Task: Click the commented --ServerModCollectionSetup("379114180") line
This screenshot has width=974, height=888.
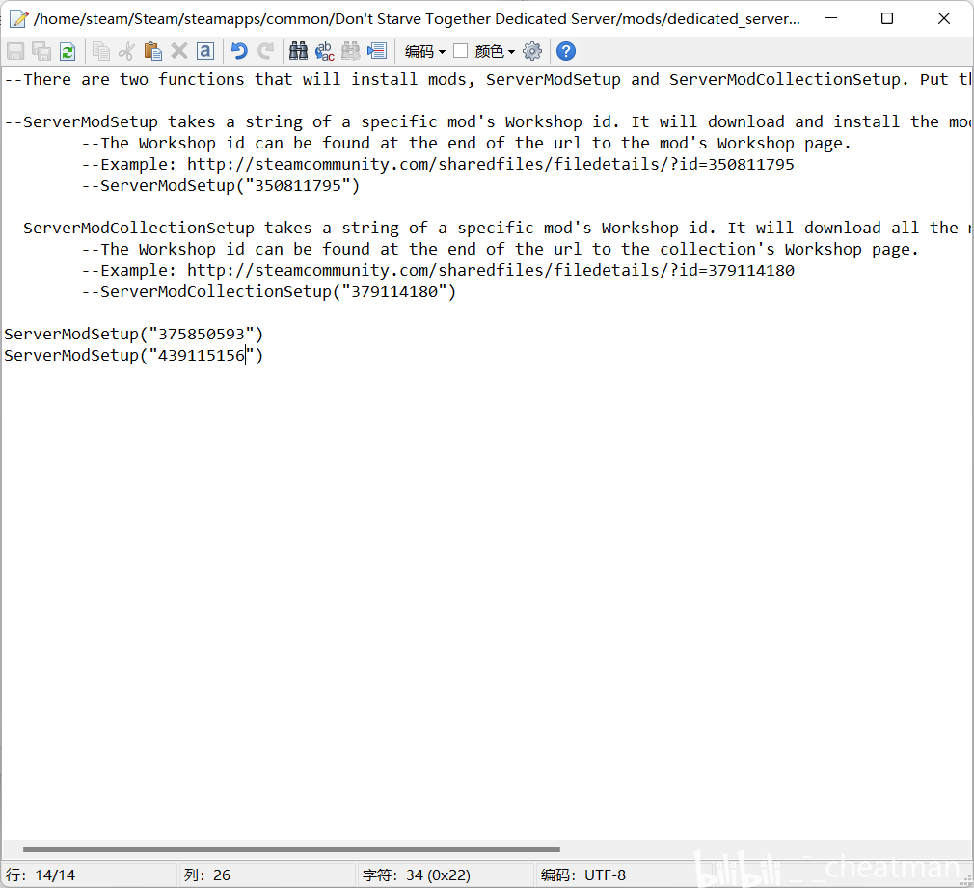Action: point(269,292)
